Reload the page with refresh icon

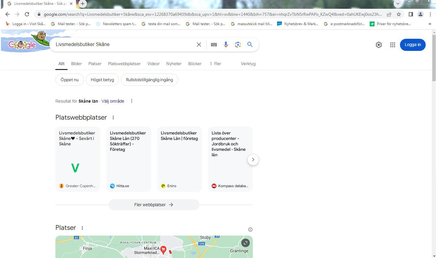click(x=27, y=14)
